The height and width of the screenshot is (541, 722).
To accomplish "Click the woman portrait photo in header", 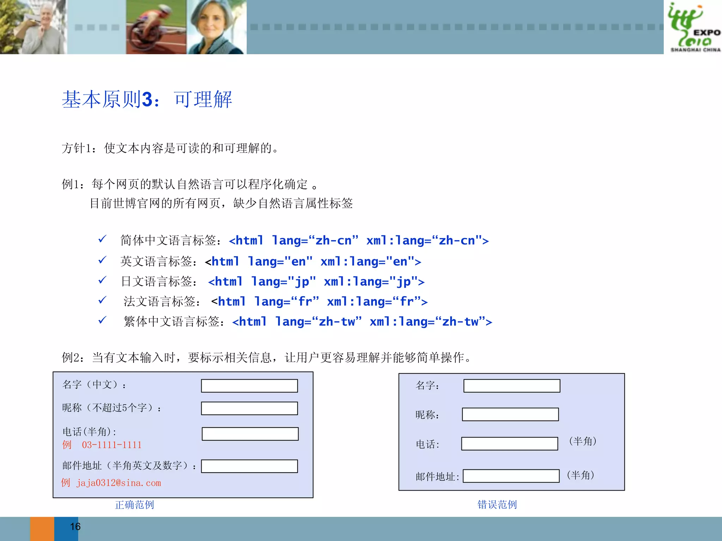I will click(x=216, y=27).
